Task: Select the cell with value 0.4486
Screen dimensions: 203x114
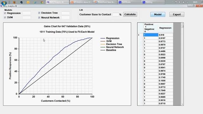Action: pos(166,51)
